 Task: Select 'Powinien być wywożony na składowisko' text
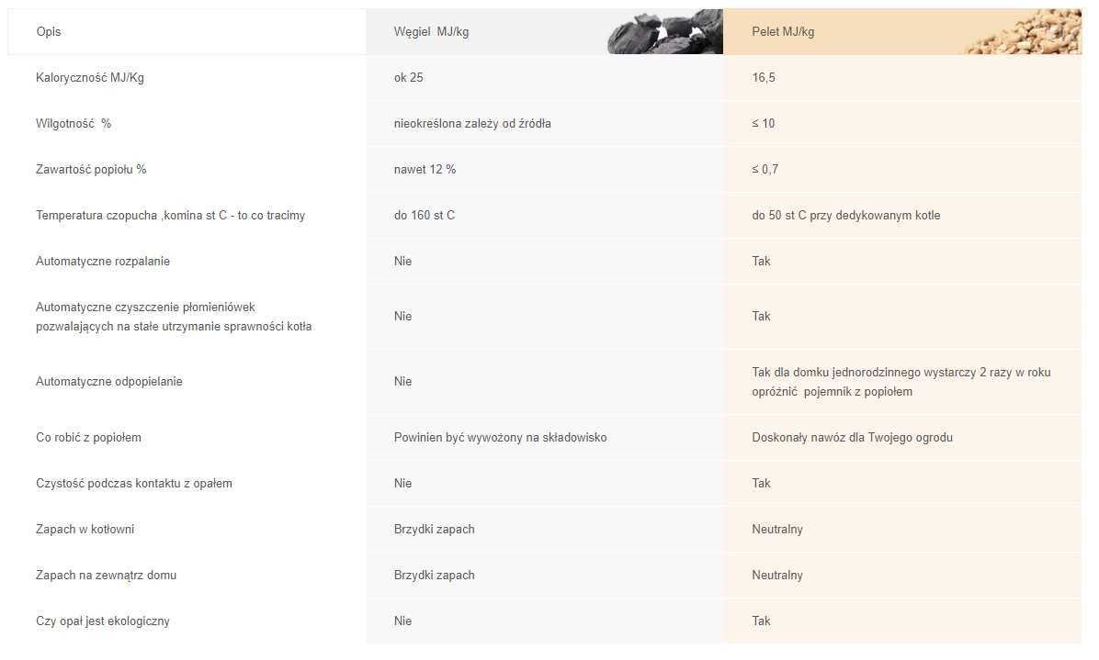501,438
